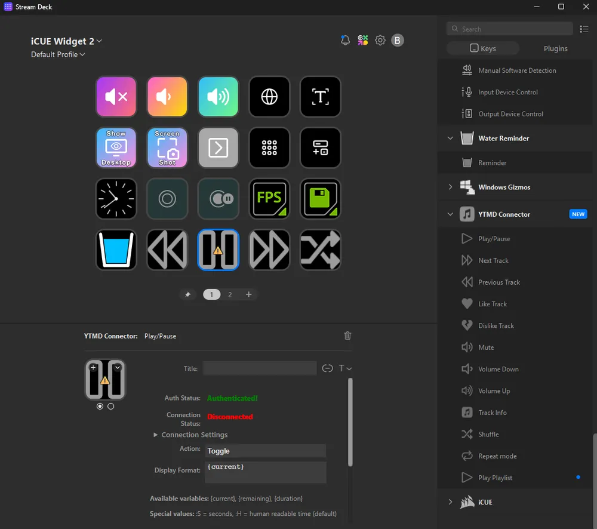Viewport: 597px width, 529px height.
Task: Pin the current page
Action: (187, 294)
